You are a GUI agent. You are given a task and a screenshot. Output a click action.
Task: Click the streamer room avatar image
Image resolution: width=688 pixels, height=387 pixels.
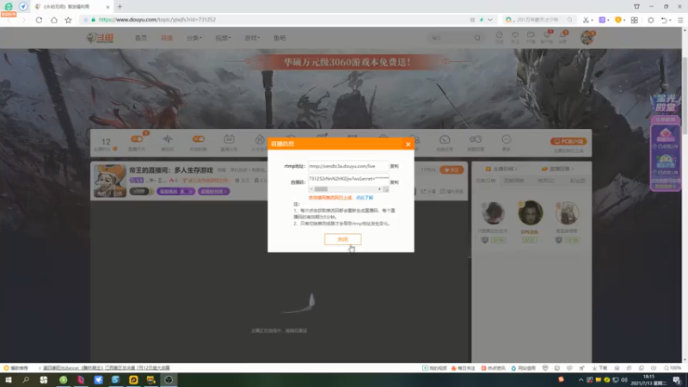pos(110,181)
